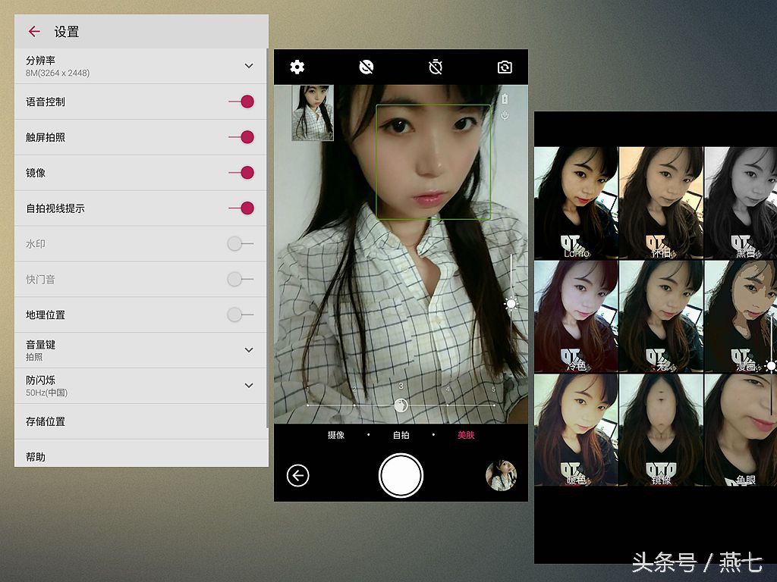Select the 暖色 filter thumbnail
The width and height of the screenshot is (777, 582).
pos(576,430)
